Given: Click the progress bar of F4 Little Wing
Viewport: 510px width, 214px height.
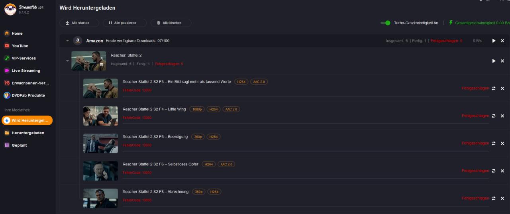Looking at the screenshot, I should tap(306, 124).
